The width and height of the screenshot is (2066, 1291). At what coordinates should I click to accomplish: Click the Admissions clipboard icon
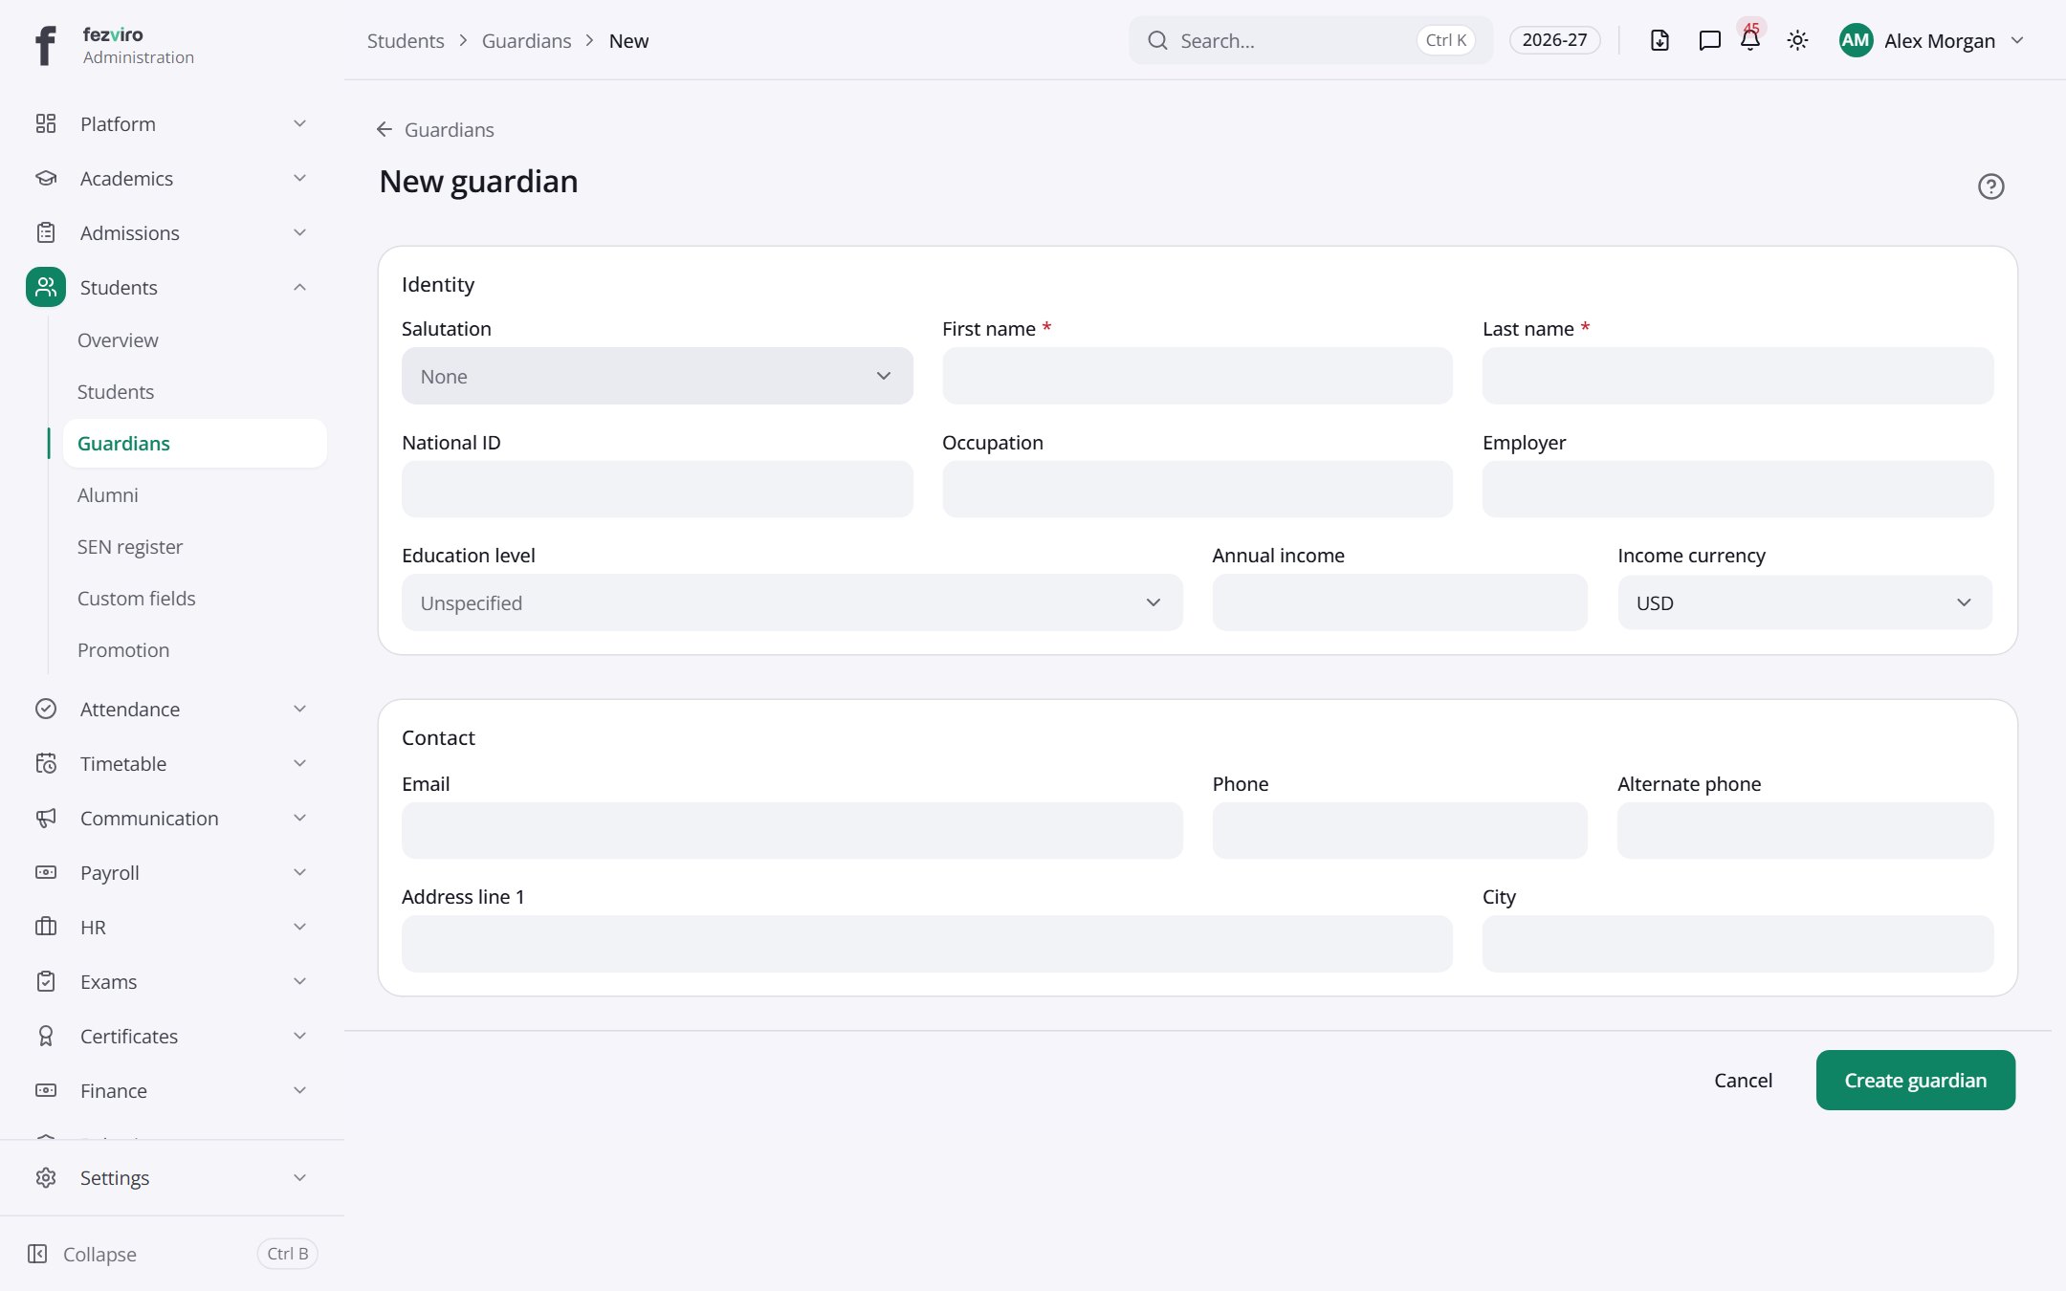point(46,232)
